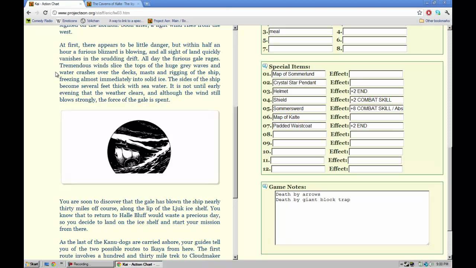Click the empty effect field for slot 12

375,169
